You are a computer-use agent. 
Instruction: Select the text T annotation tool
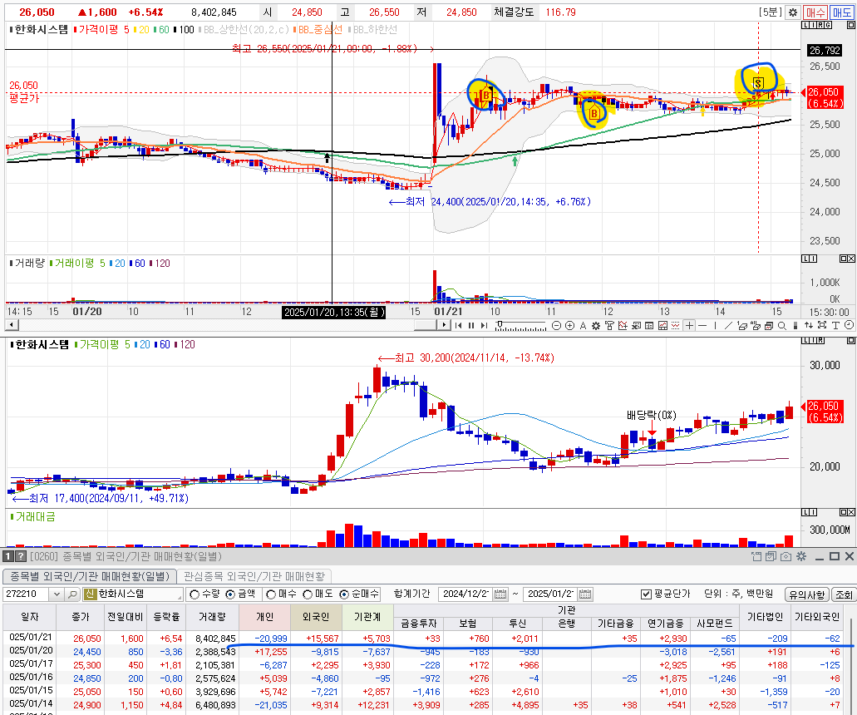click(x=835, y=326)
